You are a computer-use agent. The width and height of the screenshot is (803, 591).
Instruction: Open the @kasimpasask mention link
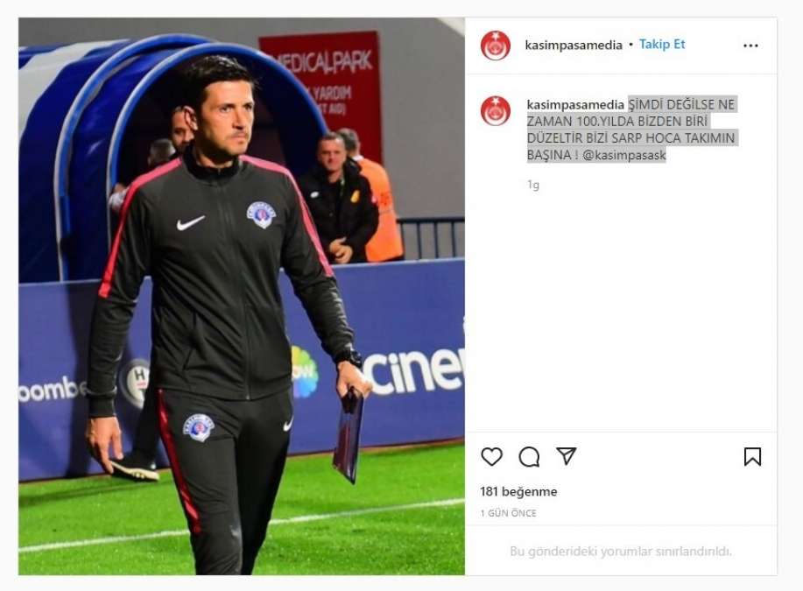624,155
